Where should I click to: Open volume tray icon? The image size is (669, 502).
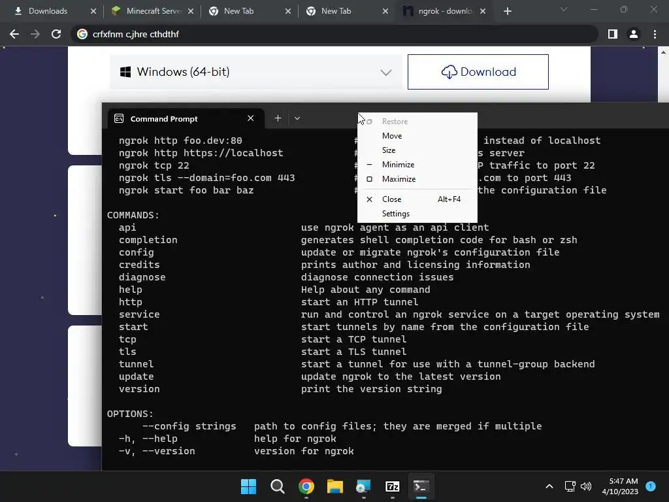[x=586, y=486]
